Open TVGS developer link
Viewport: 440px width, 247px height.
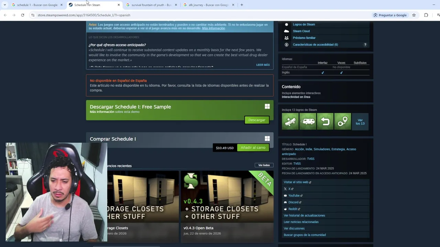coord(310,159)
